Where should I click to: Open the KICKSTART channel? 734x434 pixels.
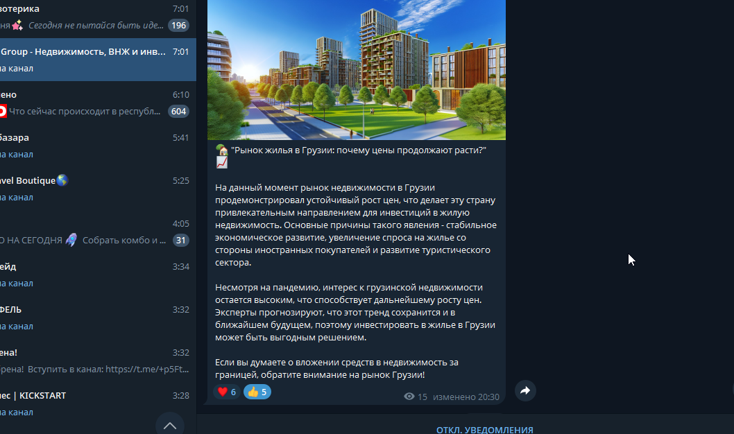click(98, 404)
